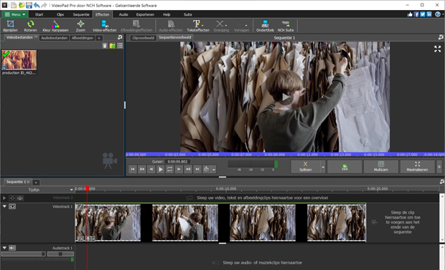Select production ID video thumbnail
This screenshot has width=445, height=270.
(19, 60)
